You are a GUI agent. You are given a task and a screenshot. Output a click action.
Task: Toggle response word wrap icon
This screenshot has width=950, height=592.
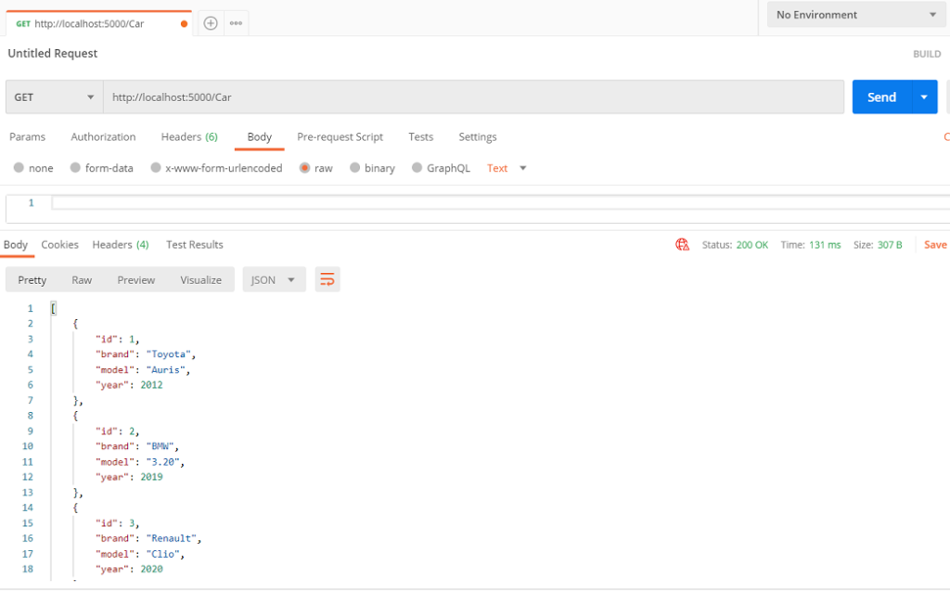click(x=327, y=279)
